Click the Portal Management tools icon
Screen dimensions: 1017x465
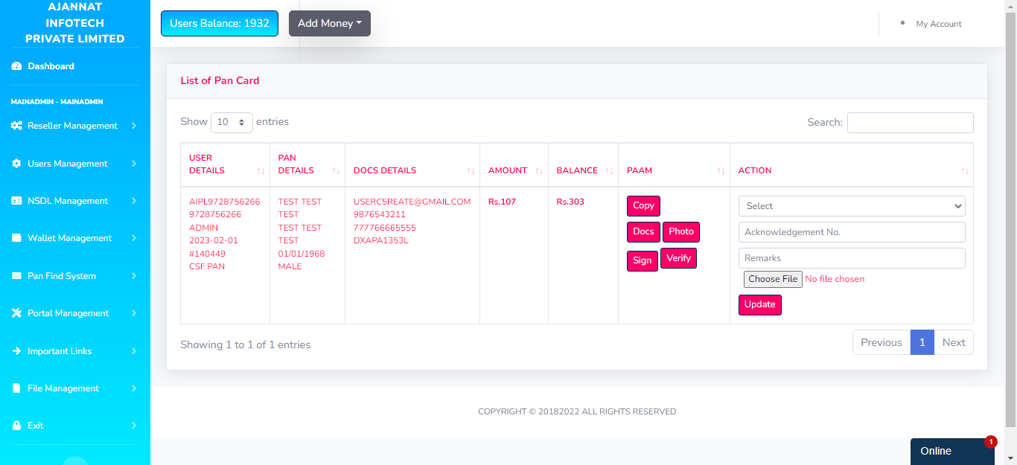pyautogui.click(x=16, y=313)
